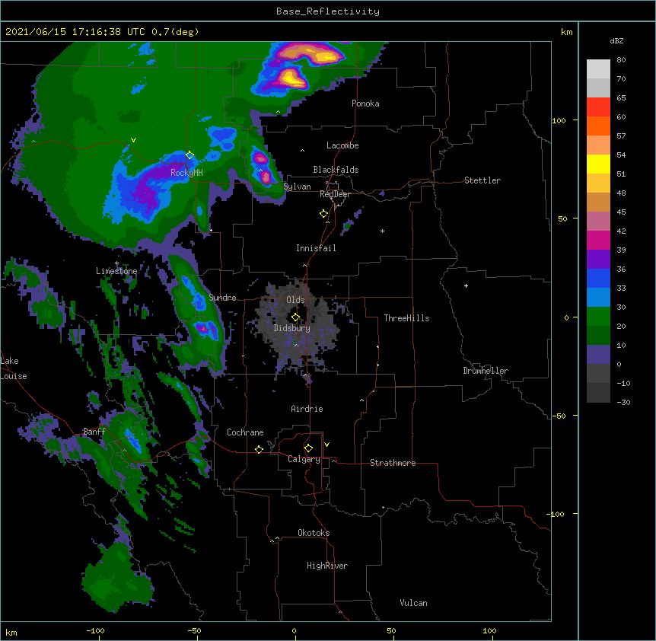Screen dimensions: 656x641
Task: Click the Blackfalds city label
Action: point(336,170)
